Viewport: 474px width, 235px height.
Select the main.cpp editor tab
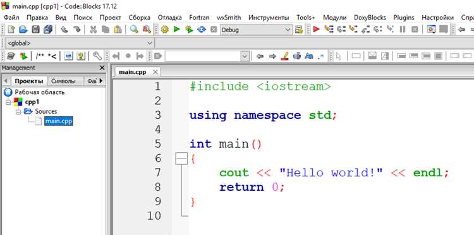(x=133, y=72)
